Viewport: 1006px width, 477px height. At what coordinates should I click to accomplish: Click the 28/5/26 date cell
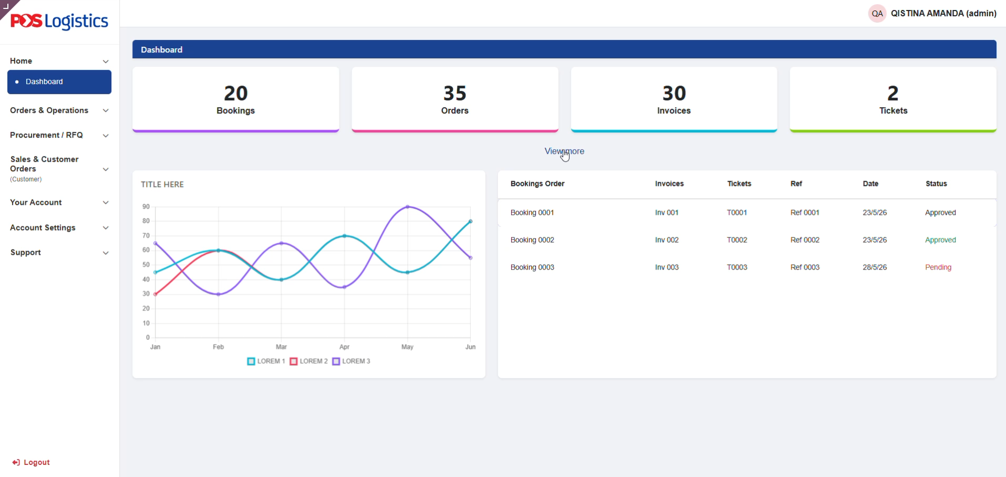pos(875,267)
